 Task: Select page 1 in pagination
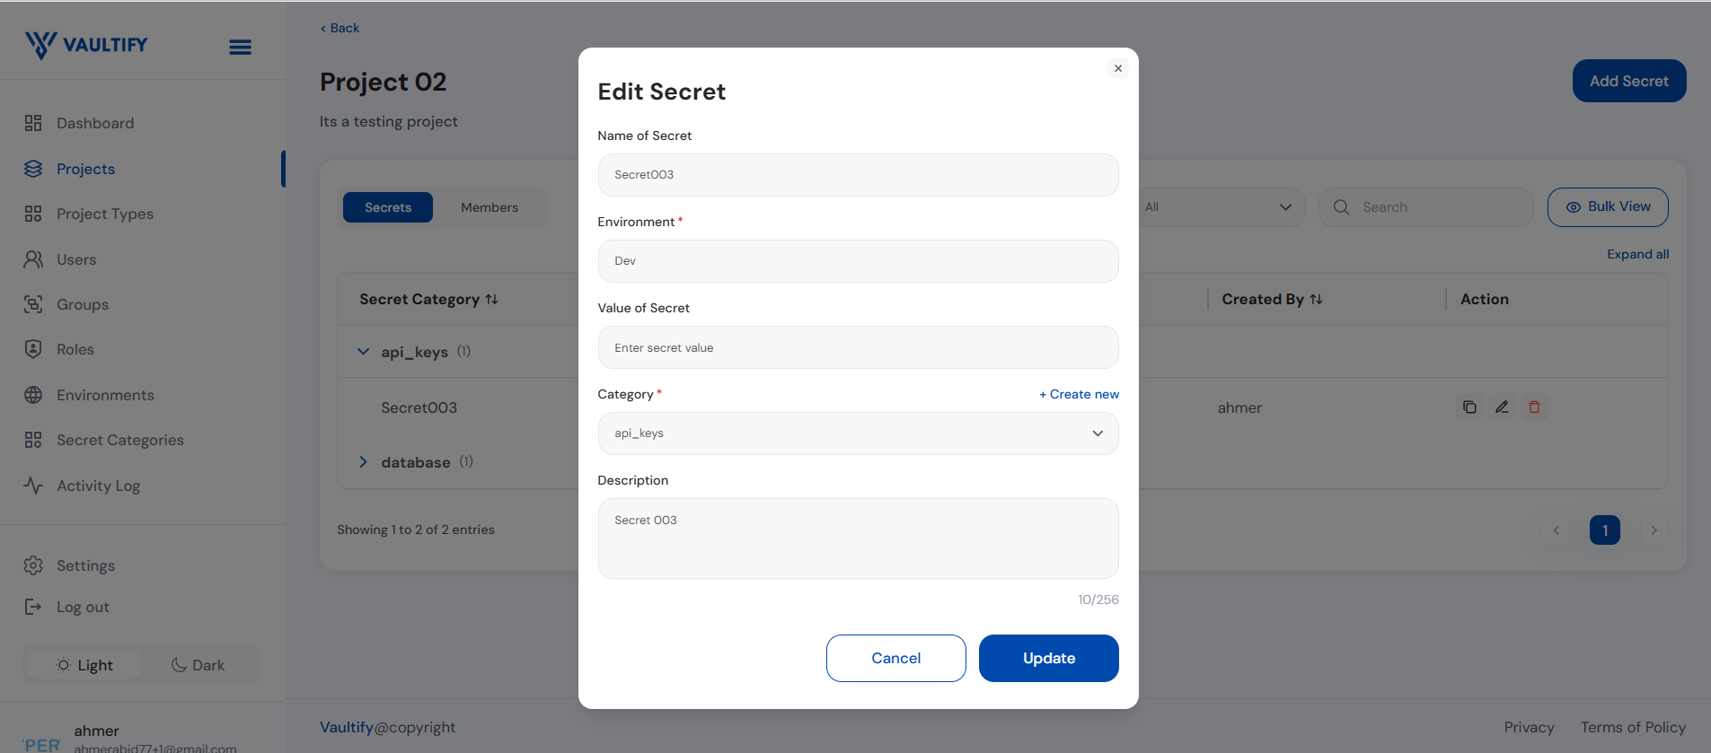[x=1605, y=530]
